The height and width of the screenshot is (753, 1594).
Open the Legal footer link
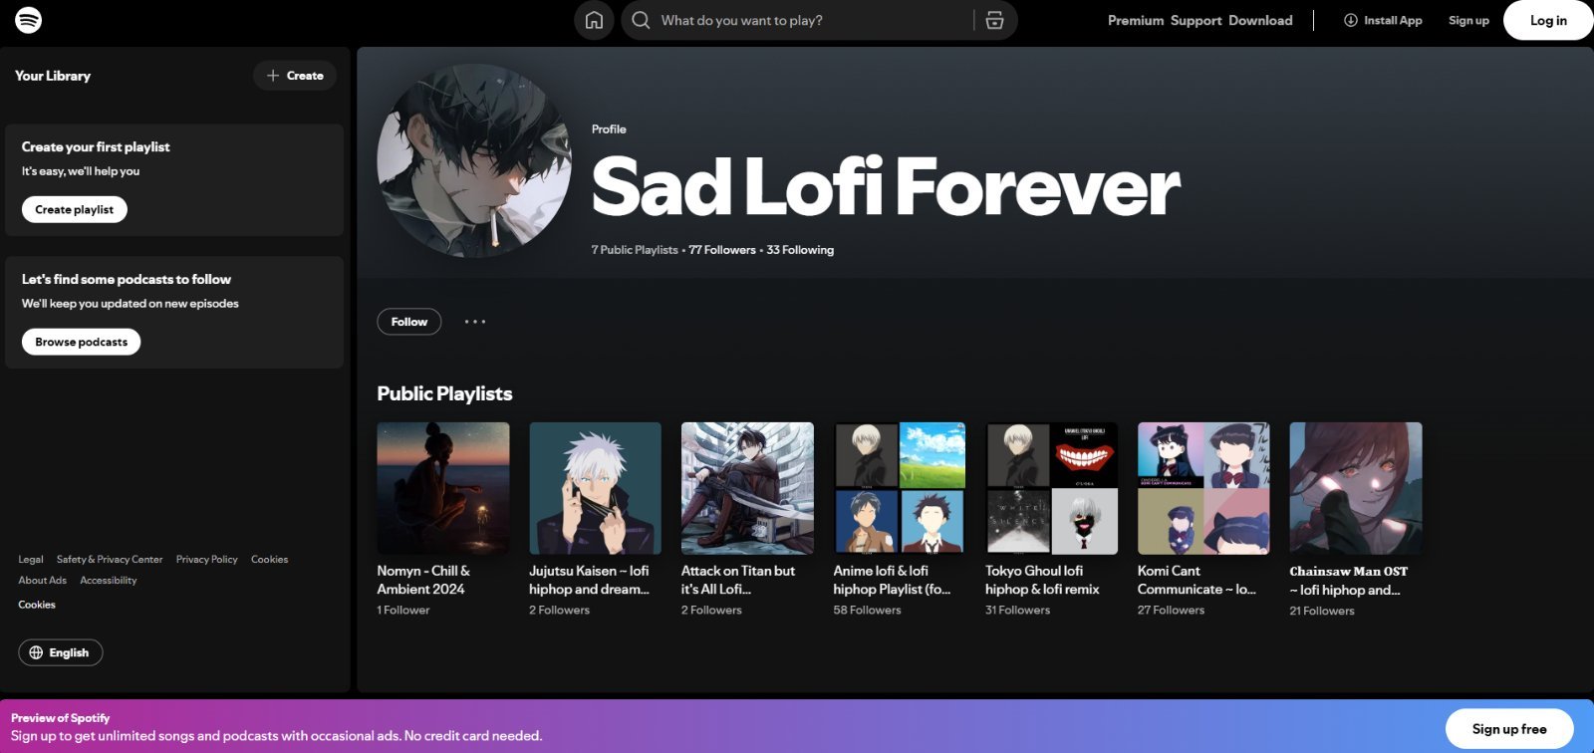tap(31, 560)
